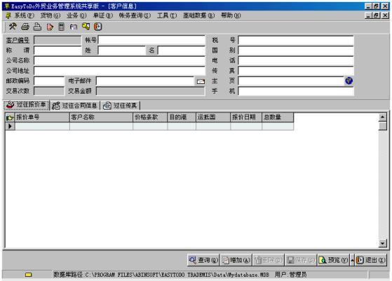Screen dimensions: 392x281
Task: Click the yellow indicator in the status bar
Action: [x=29, y=275]
